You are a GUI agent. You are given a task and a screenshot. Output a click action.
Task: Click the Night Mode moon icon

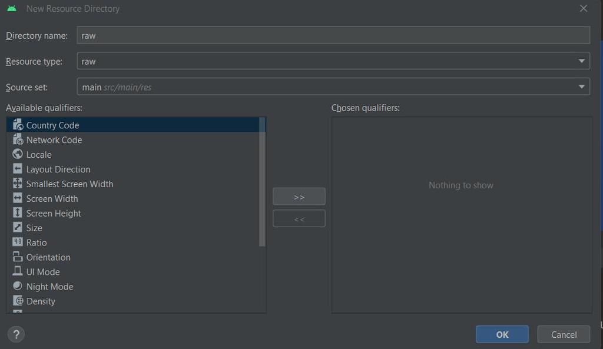click(x=18, y=286)
